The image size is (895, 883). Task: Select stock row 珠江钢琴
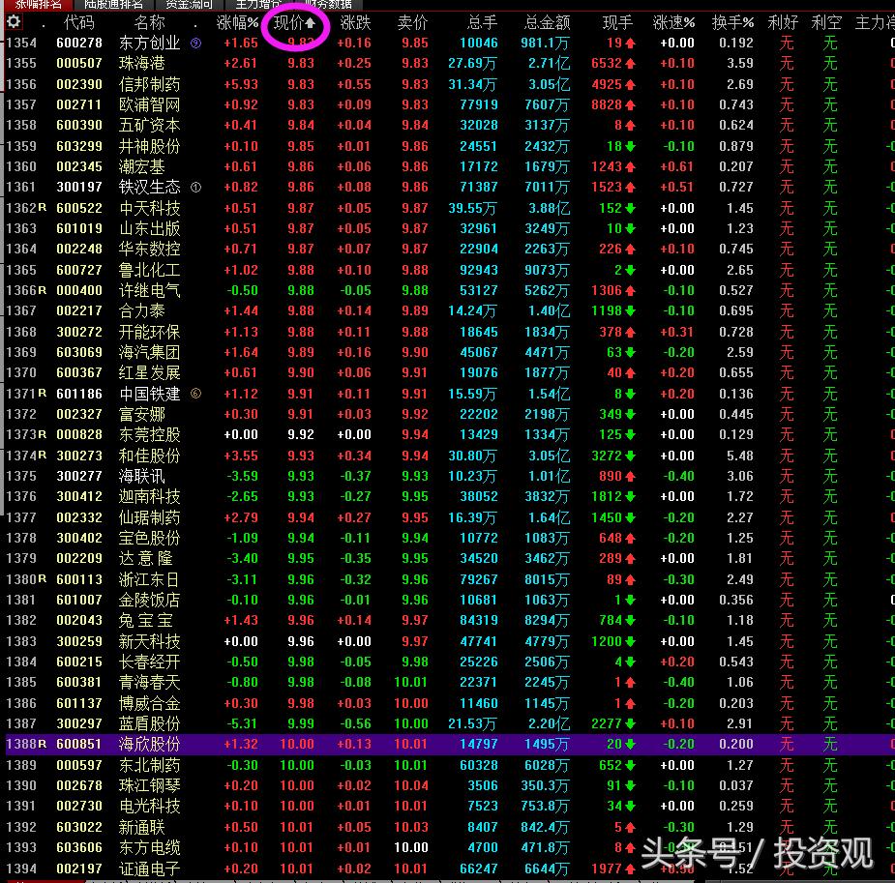pos(450,785)
